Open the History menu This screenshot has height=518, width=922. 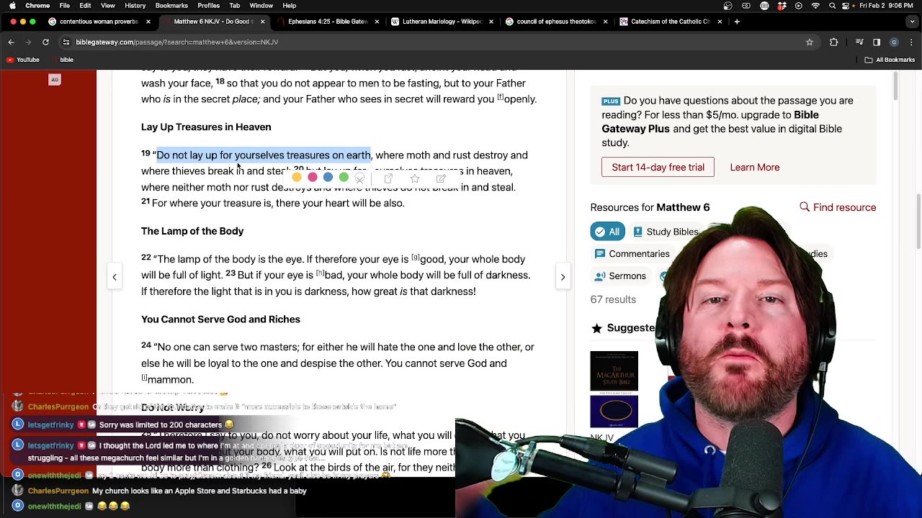(135, 6)
